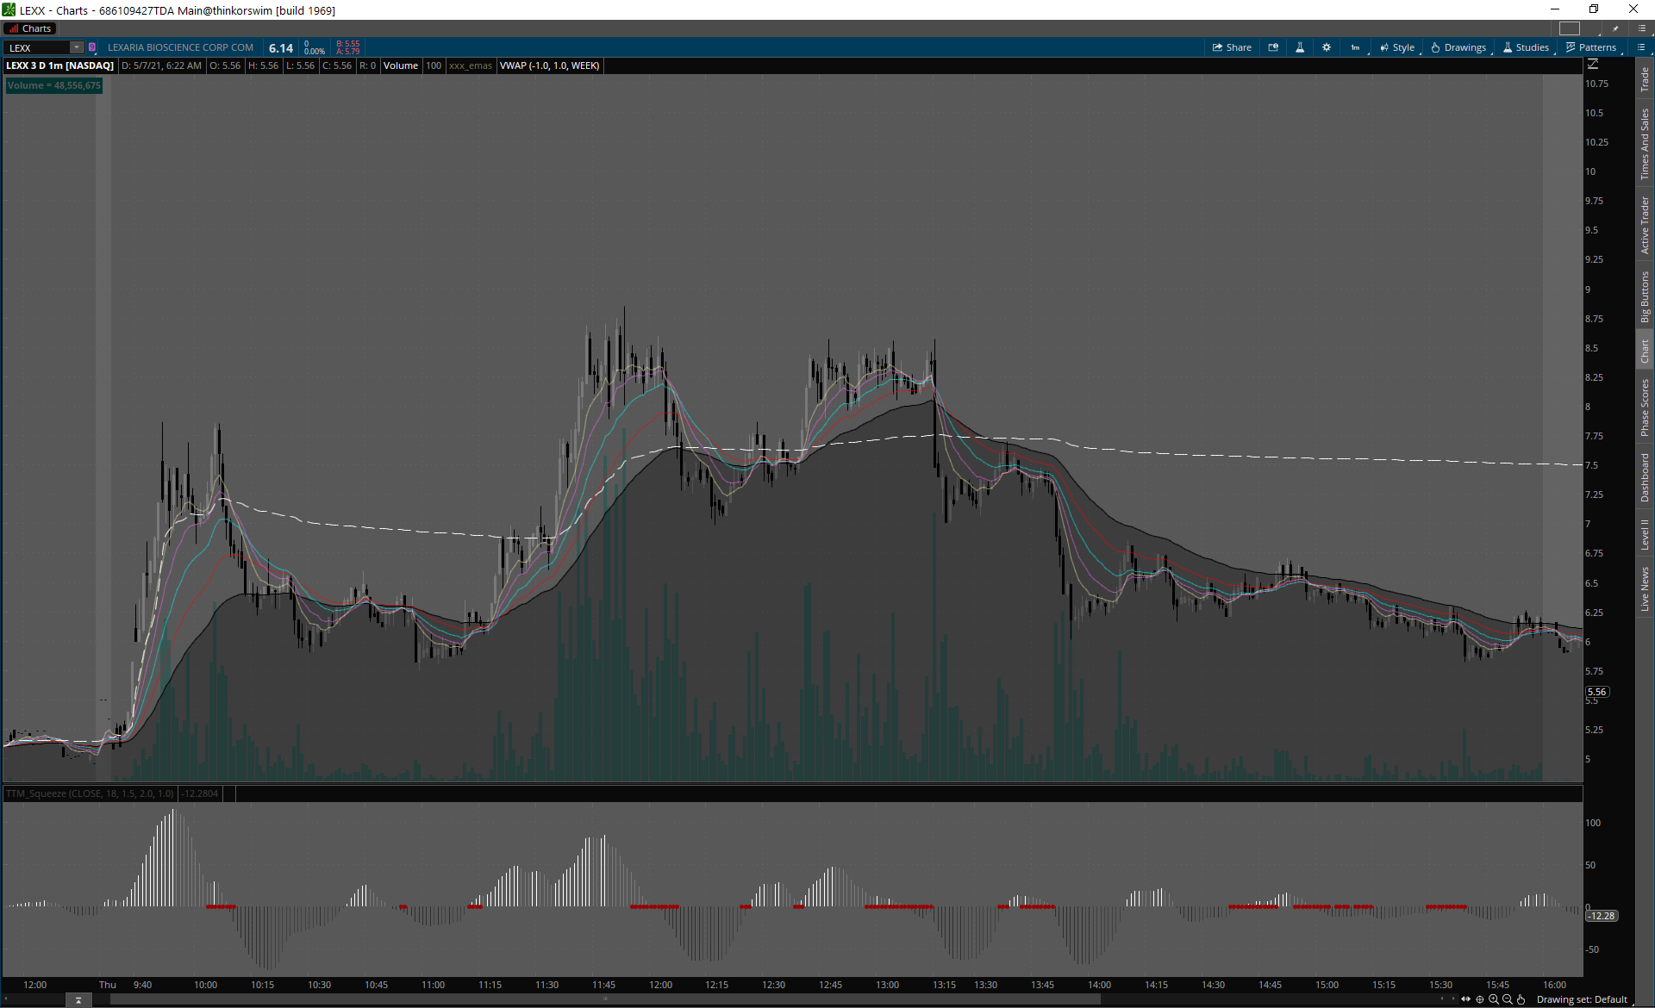The height and width of the screenshot is (1008, 1655).
Task: Open the Live News sidebar tab
Action: (1645, 589)
